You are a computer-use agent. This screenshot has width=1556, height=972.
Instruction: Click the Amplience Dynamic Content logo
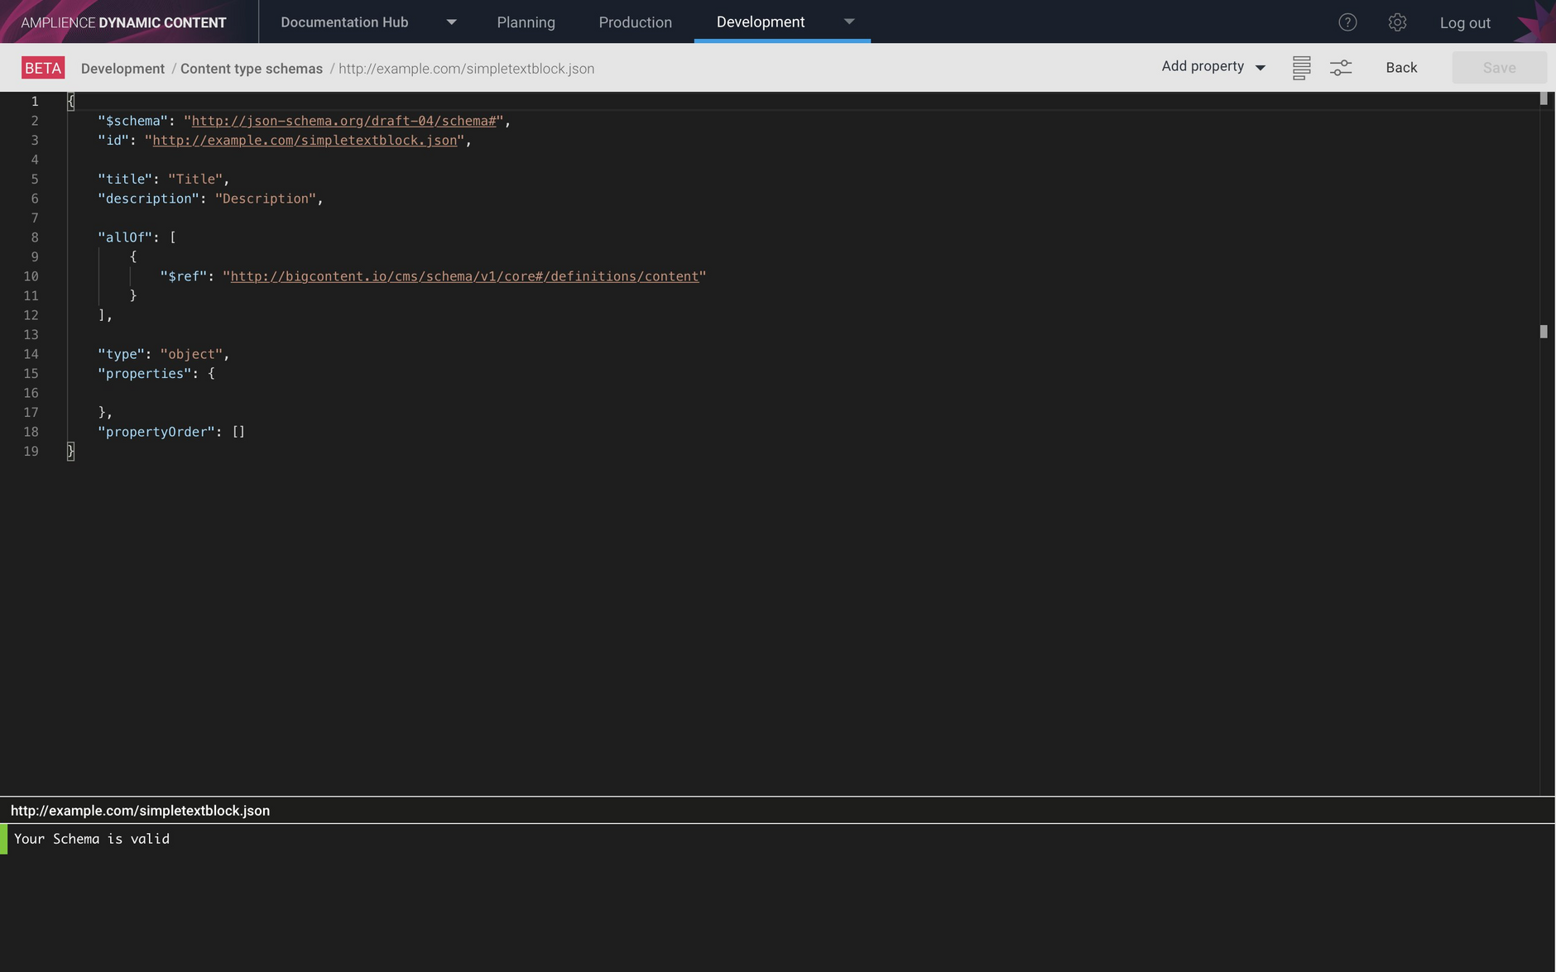pyautogui.click(x=123, y=22)
